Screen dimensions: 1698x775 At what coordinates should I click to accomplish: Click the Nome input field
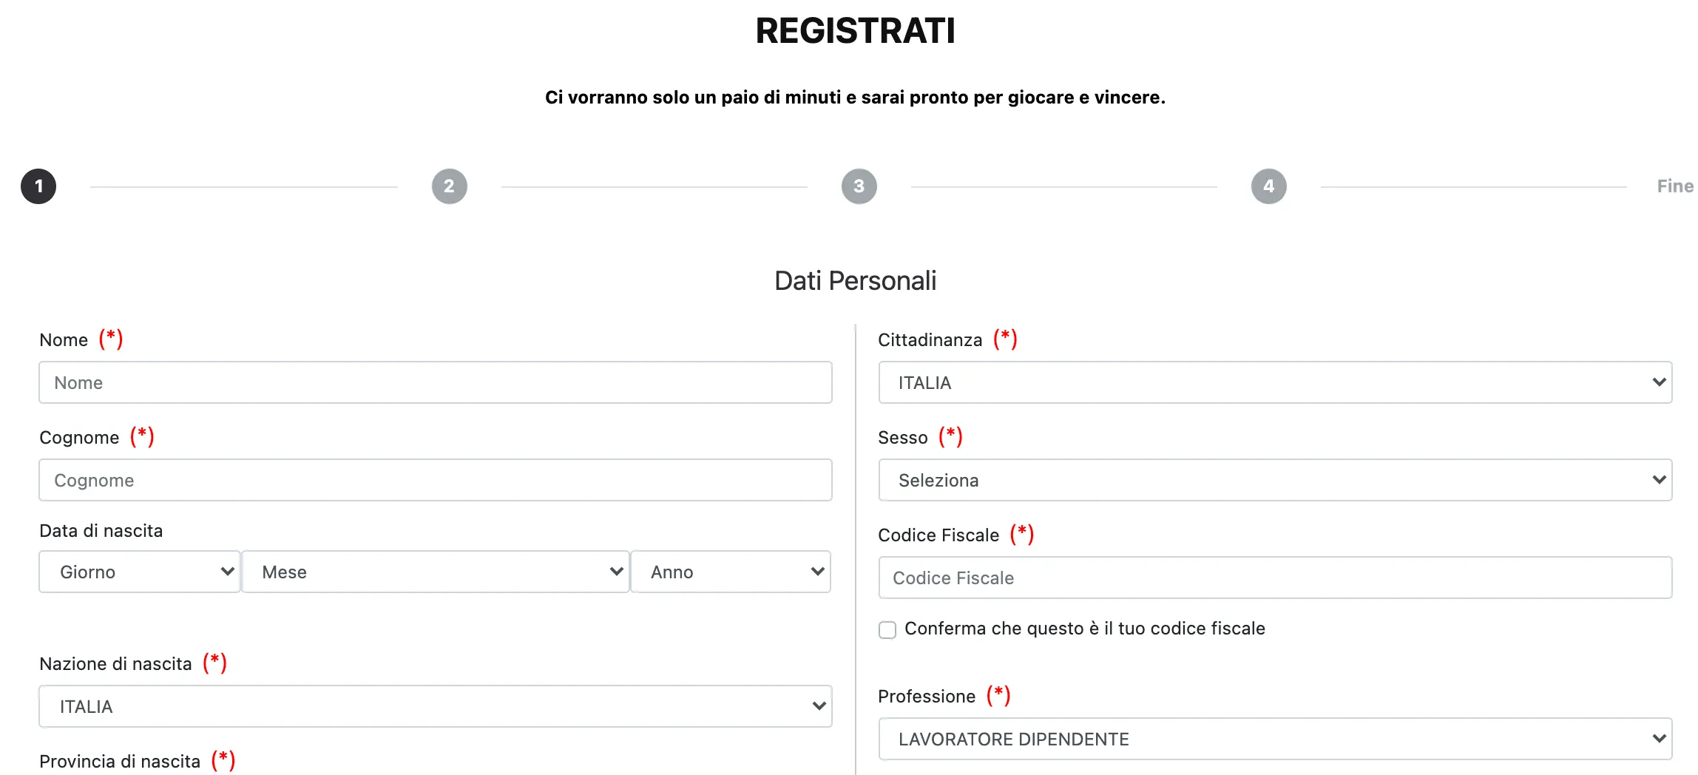point(435,382)
